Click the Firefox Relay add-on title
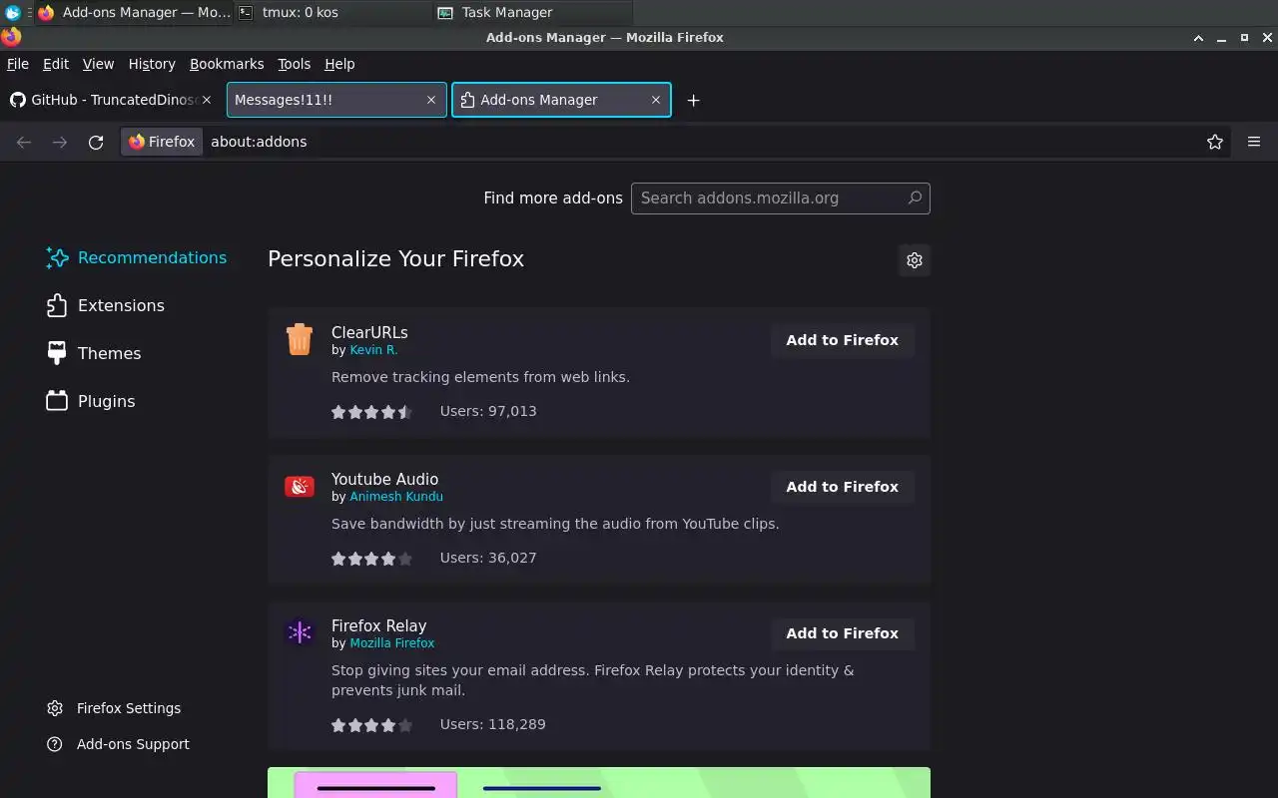Viewport: 1278px width, 798px height. click(x=378, y=625)
